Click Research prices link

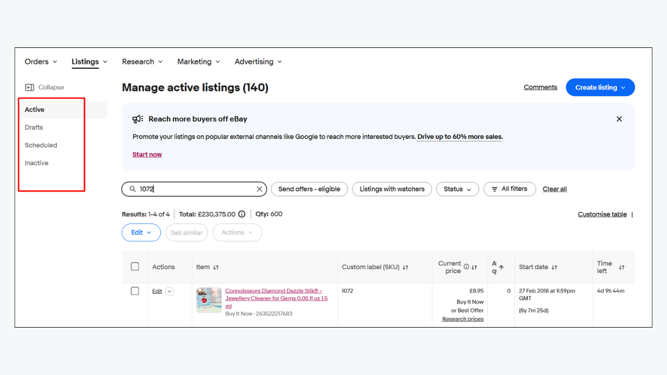(463, 319)
